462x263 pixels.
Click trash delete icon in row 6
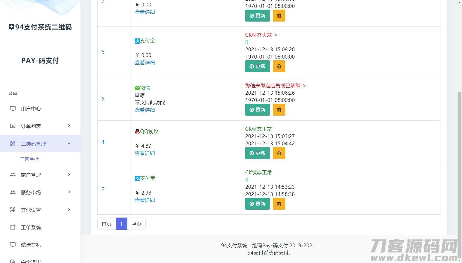tap(279, 66)
